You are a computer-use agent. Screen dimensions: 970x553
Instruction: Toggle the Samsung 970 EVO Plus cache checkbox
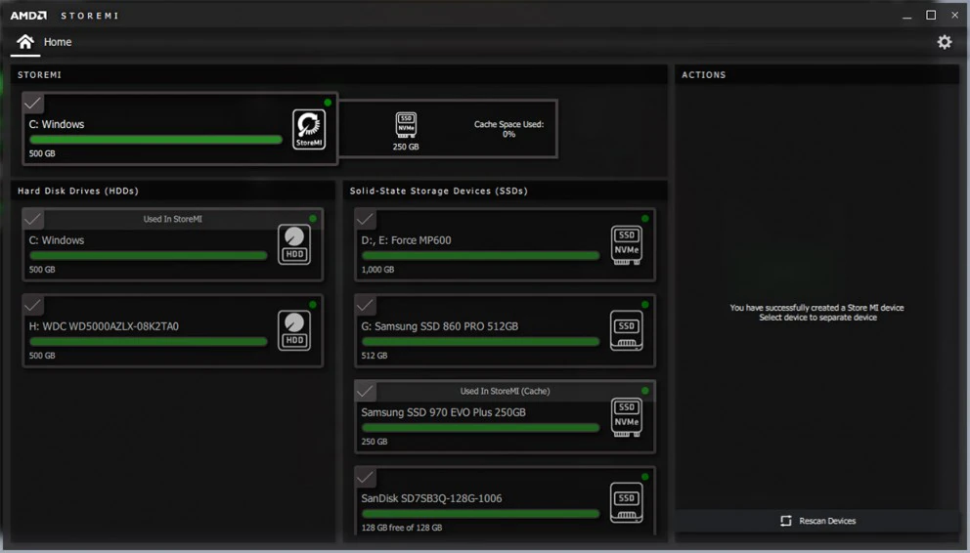pos(365,391)
